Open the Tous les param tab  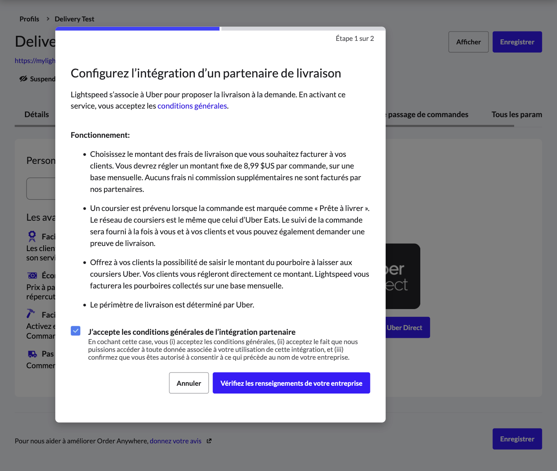click(x=516, y=114)
